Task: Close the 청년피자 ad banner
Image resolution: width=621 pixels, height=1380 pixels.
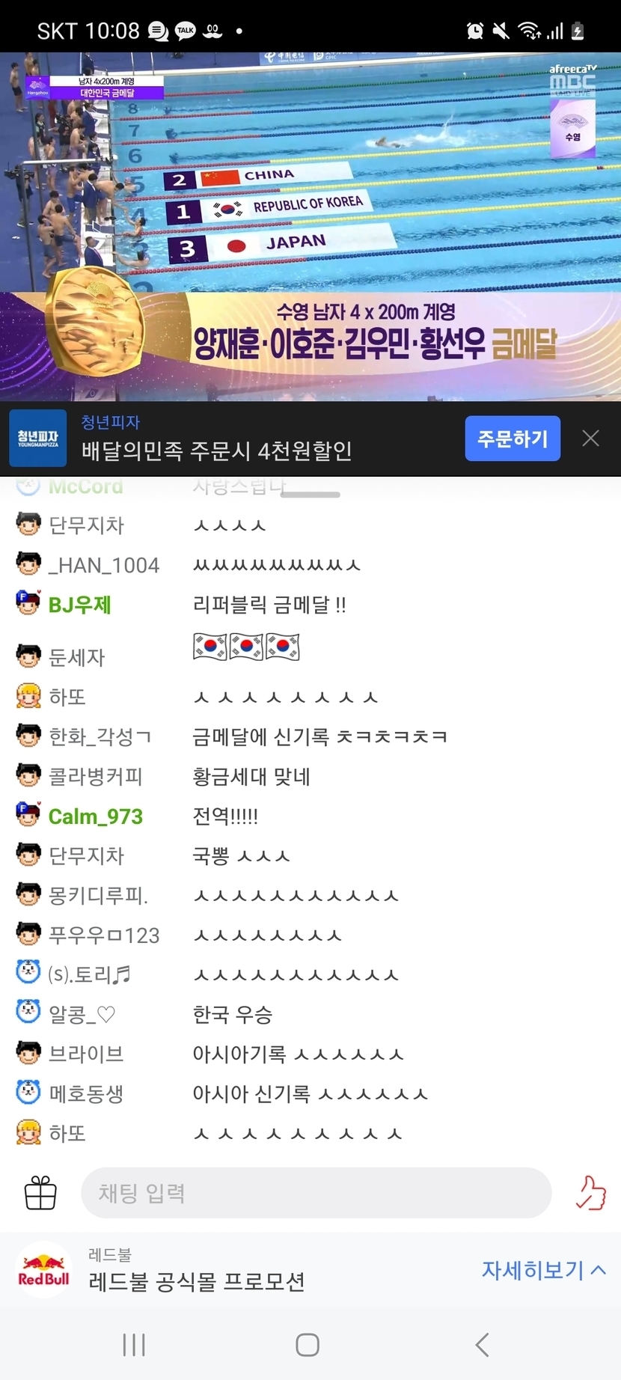Action: point(590,439)
